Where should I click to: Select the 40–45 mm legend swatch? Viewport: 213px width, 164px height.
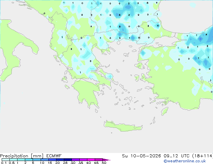click(x=91, y=160)
